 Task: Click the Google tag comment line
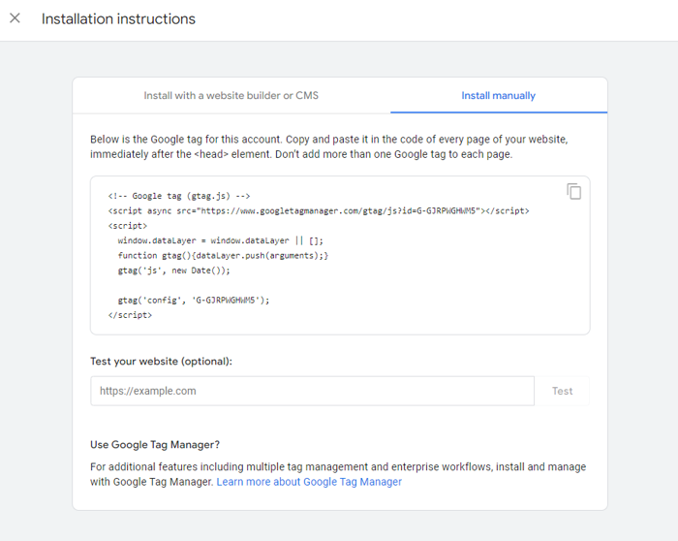[x=179, y=196]
